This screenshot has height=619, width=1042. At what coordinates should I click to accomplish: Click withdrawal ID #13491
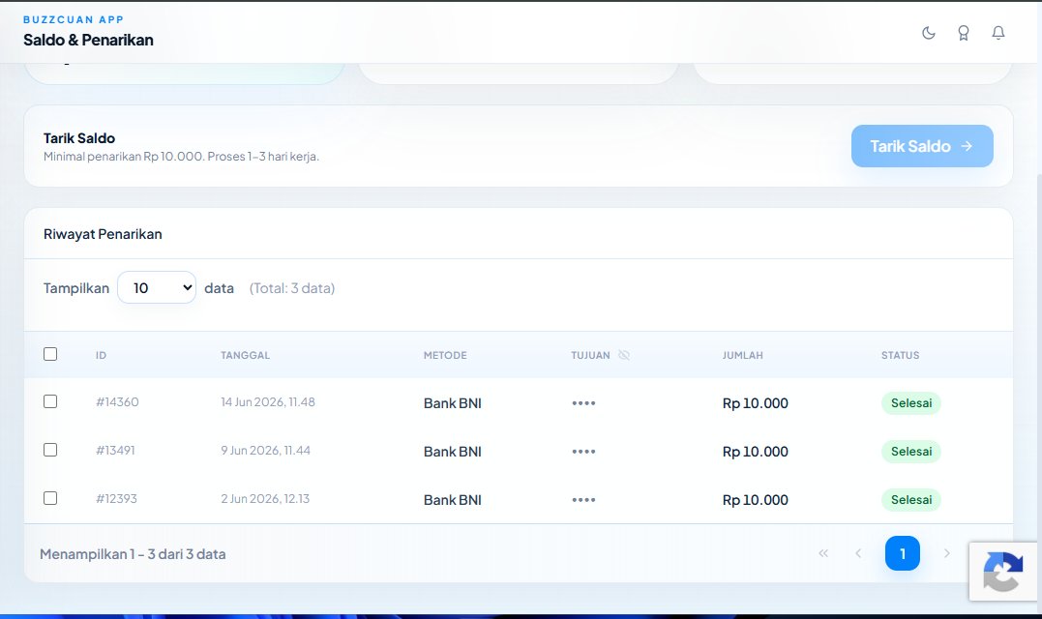(115, 451)
